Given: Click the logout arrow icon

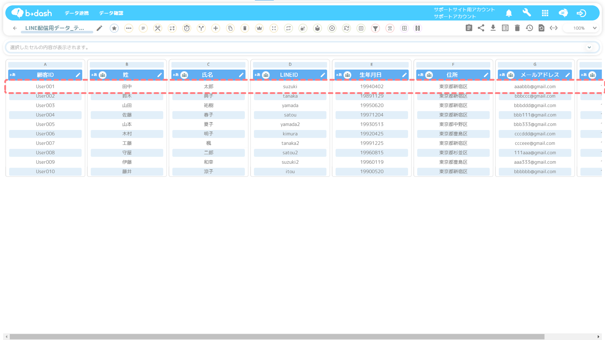Looking at the screenshot, I should pyautogui.click(x=581, y=13).
